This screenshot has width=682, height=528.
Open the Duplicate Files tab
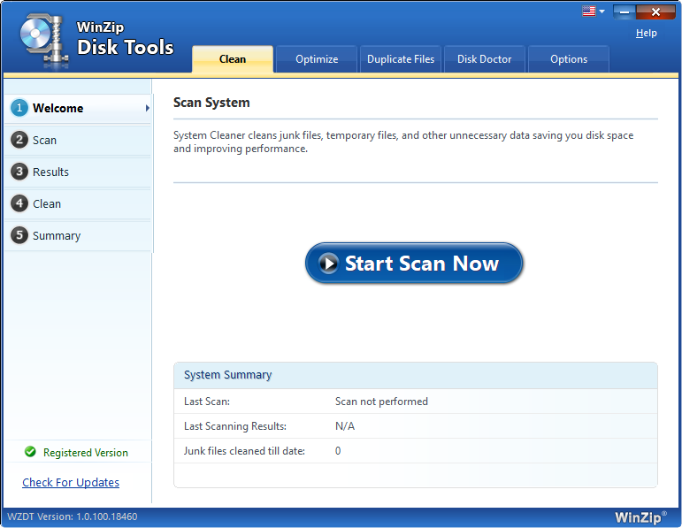click(x=401, y=59)
